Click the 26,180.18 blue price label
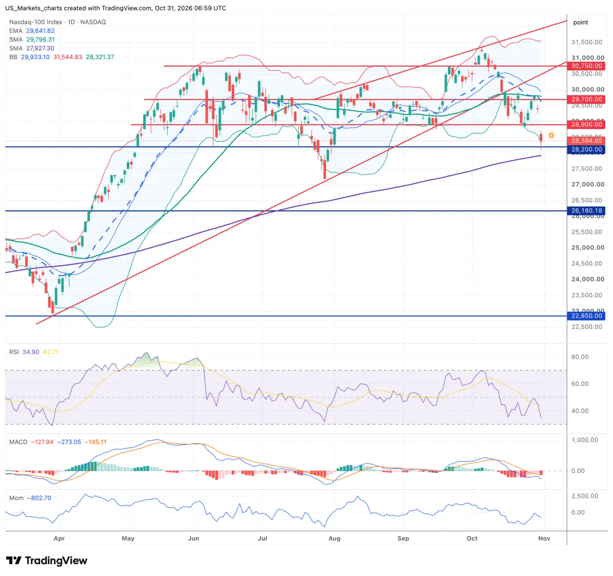Image resolution: width=613 pixels, height=576 pixels. point(587,211)
